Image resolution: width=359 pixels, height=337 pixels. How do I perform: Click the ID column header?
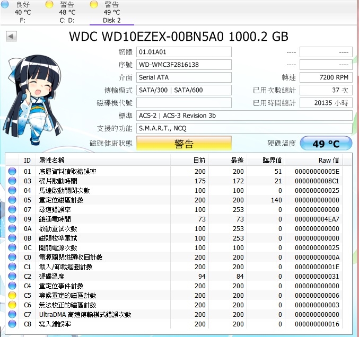click(x=27, y=160)
